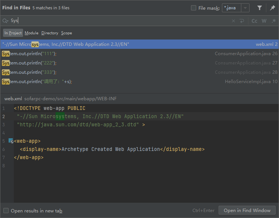Expand the File mask dropdown arrow
Viewport: 279px width, 218px height.
245,8
